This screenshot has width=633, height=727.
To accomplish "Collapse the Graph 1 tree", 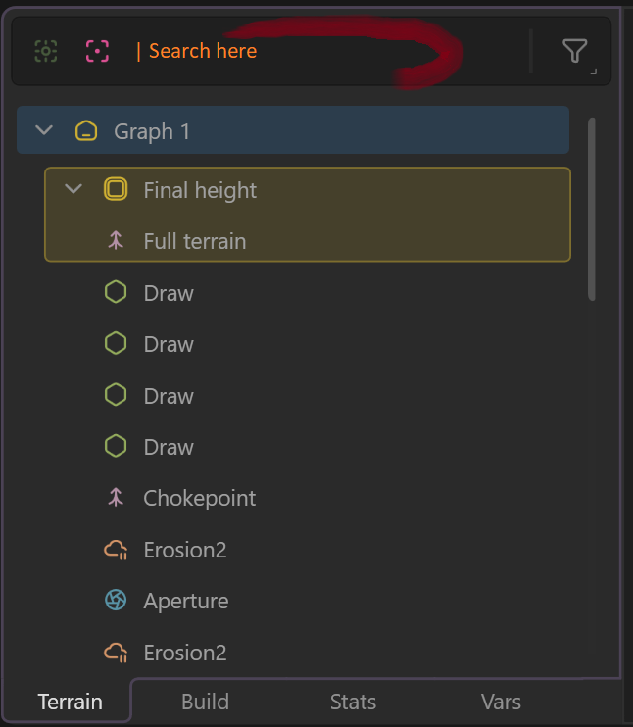I will pos(43,131).
